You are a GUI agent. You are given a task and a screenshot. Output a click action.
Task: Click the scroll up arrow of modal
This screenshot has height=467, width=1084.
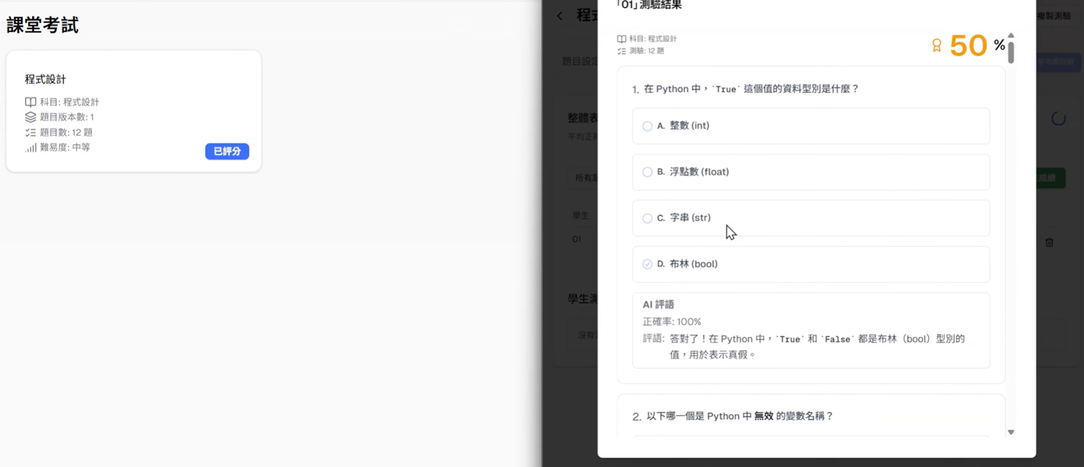(1011, 35)
